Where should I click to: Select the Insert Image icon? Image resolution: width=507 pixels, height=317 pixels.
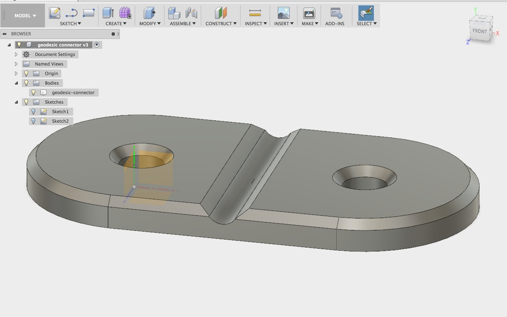(284, 12)
